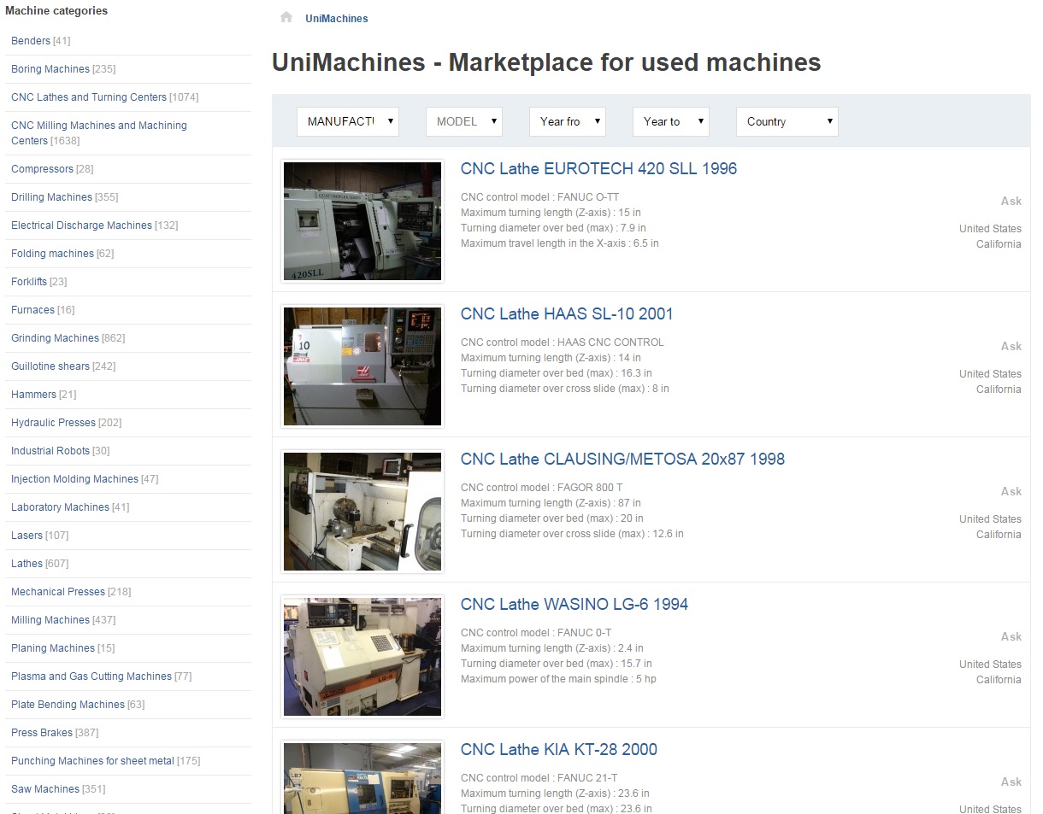1043x814 pixels.
Task: Open the Model dropdown filter
Action: [464, 121]
